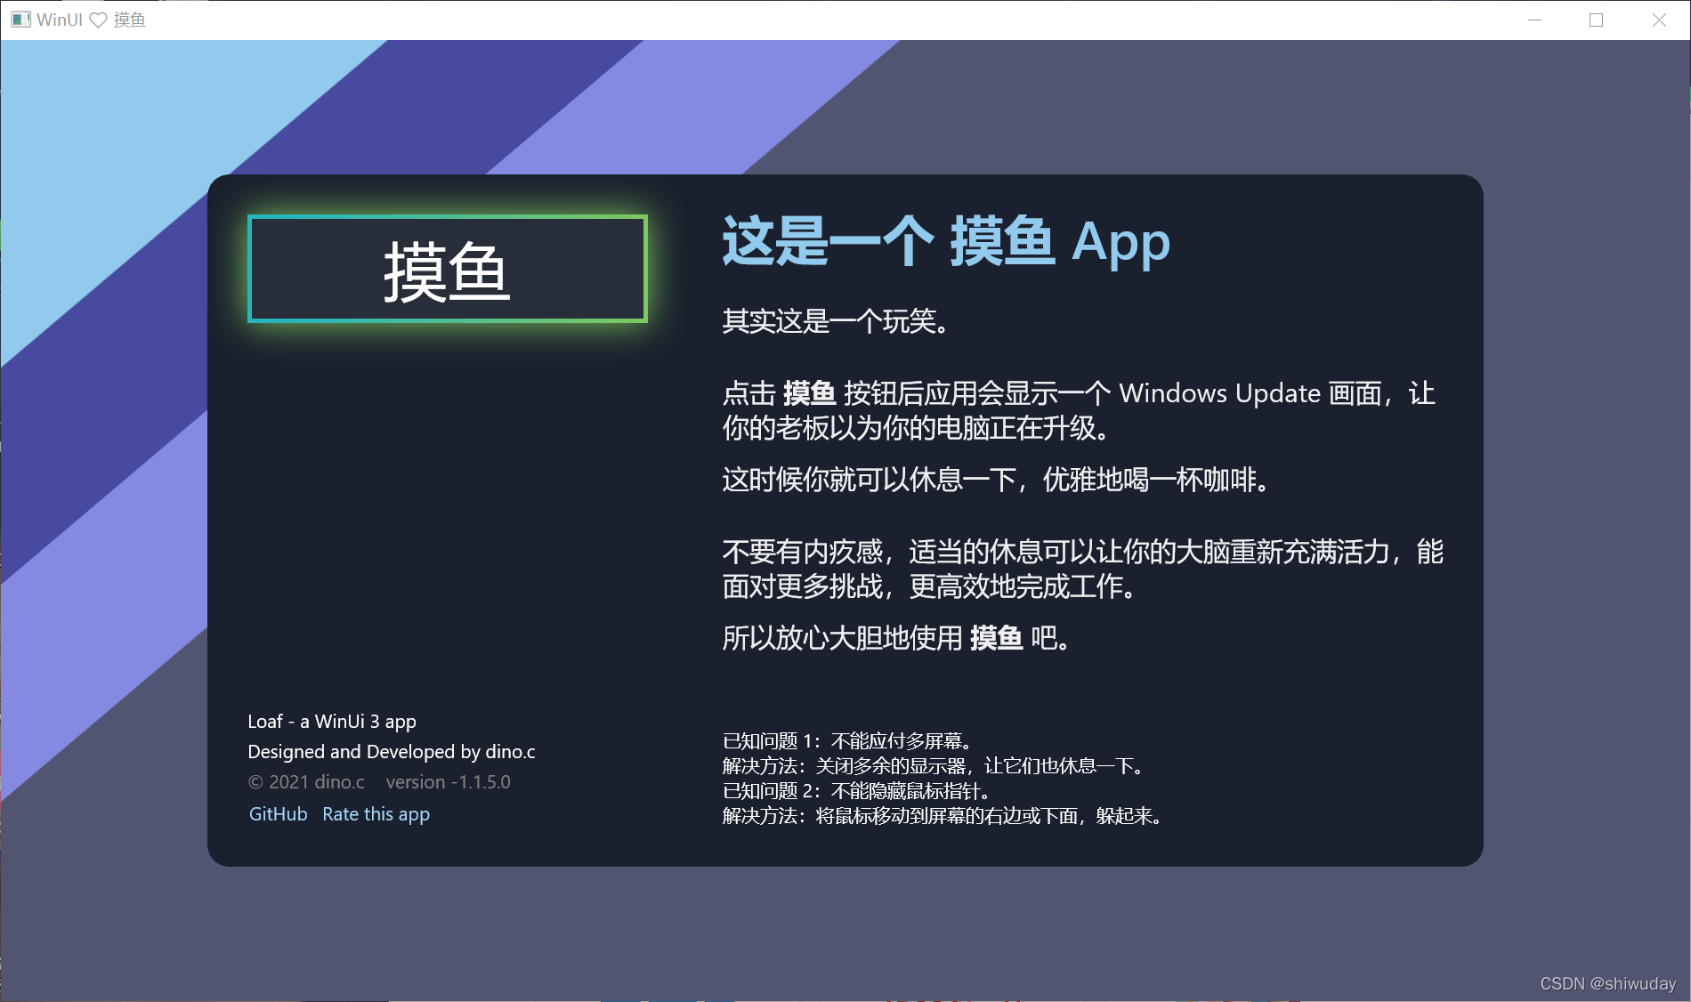Select the heading 这是一个 摸鱼 App
The height and width of the screenshot is (1002, 1691).
(x=945, y=245)
